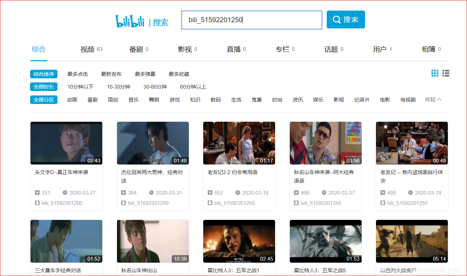Click the magnifier search icon
This screenshot has width=467, height=276.
coord(336,19)
